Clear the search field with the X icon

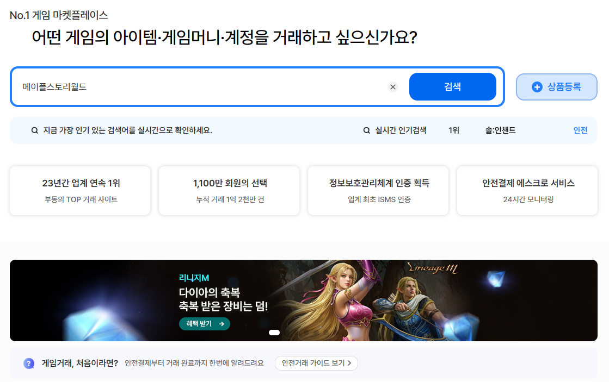coord(392,87)
